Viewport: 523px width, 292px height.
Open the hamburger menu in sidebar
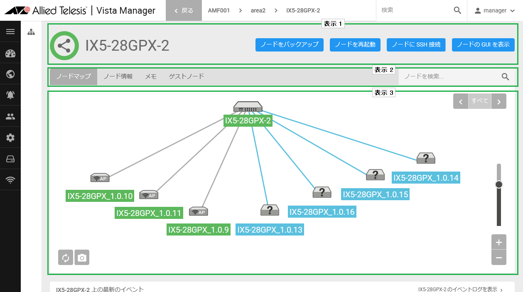[x=10, y=32]
